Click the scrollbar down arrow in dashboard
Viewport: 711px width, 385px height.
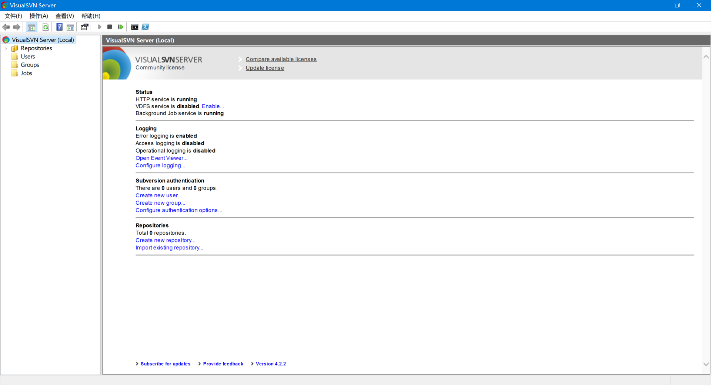706,364
